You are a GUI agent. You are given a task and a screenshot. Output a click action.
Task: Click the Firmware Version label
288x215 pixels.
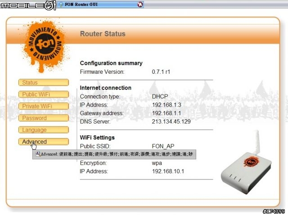click(102, 72)
